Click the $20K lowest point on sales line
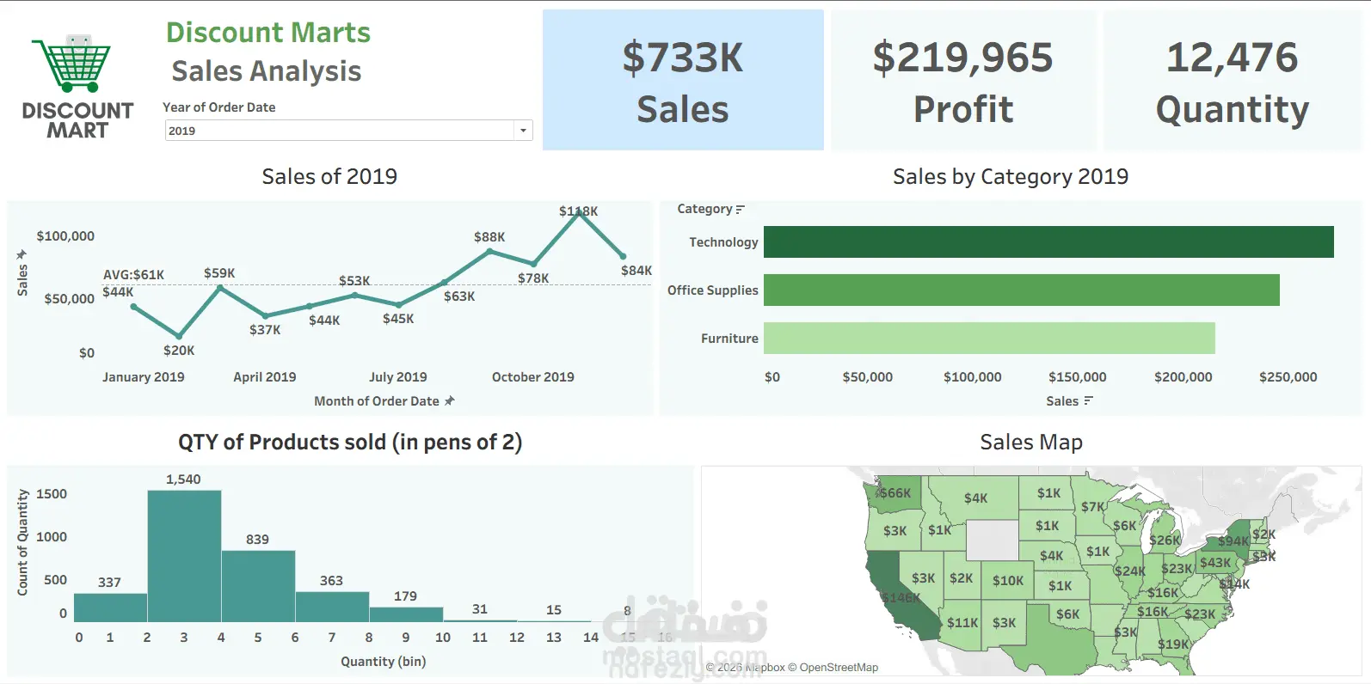This screenshot has width=1371, height=684. click(x=179, y=336)
